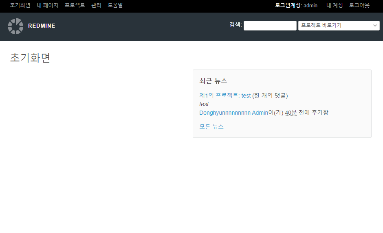Open the REDMINE title text
This screenshot has width=383, height=233.
coord(42,26)
